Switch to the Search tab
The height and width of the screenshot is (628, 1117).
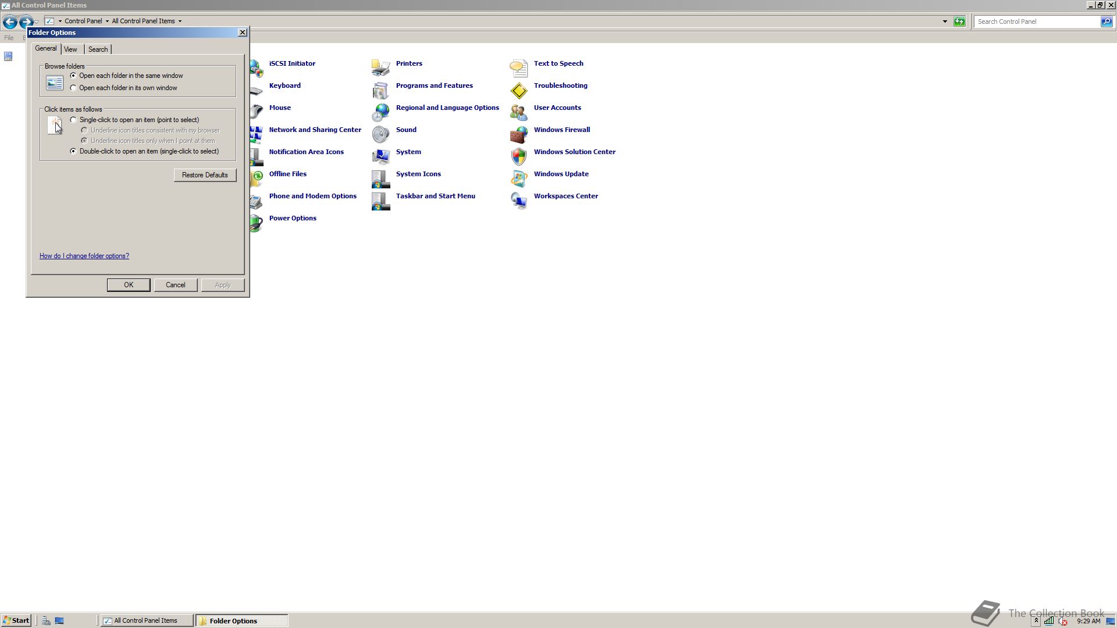(98, 49)
